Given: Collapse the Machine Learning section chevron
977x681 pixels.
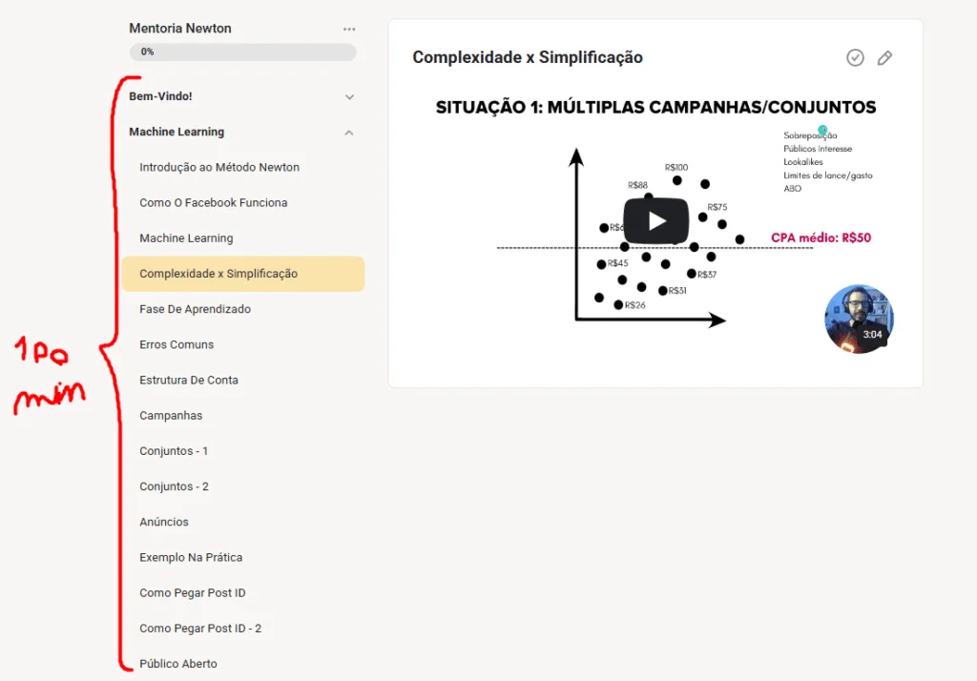Looking at the screenshot, I should (x=349, y=132).
